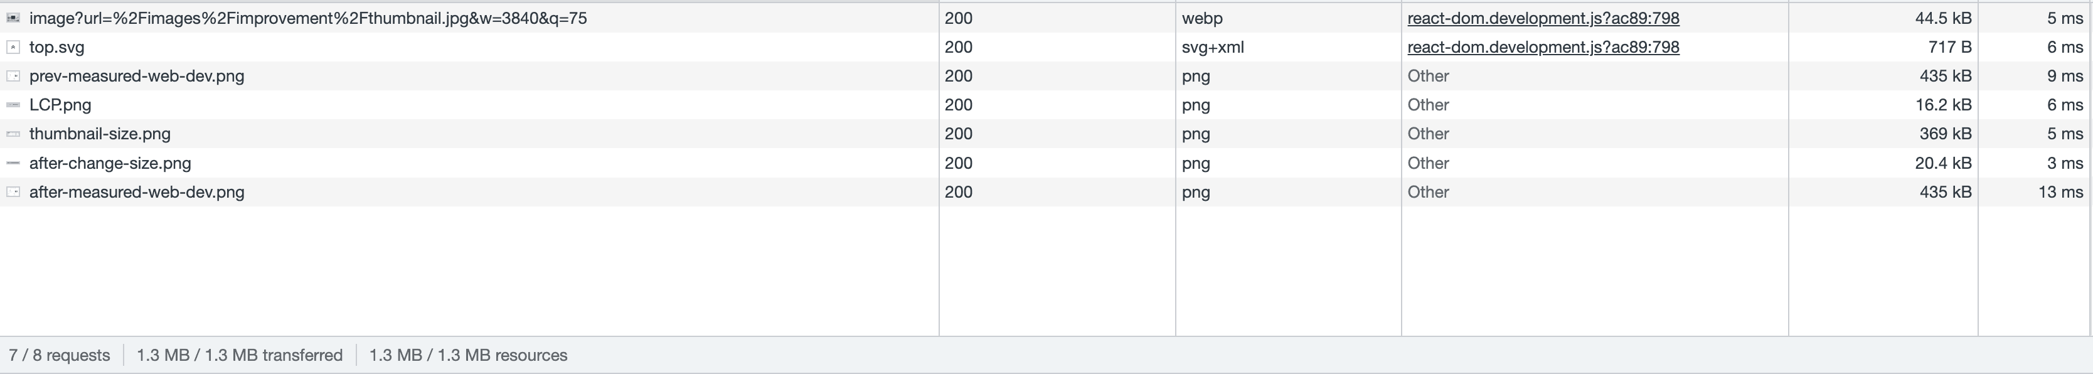Click the top.svg file type icon
The height and width of the screenshot is (374, 2093).
(13, 47)
